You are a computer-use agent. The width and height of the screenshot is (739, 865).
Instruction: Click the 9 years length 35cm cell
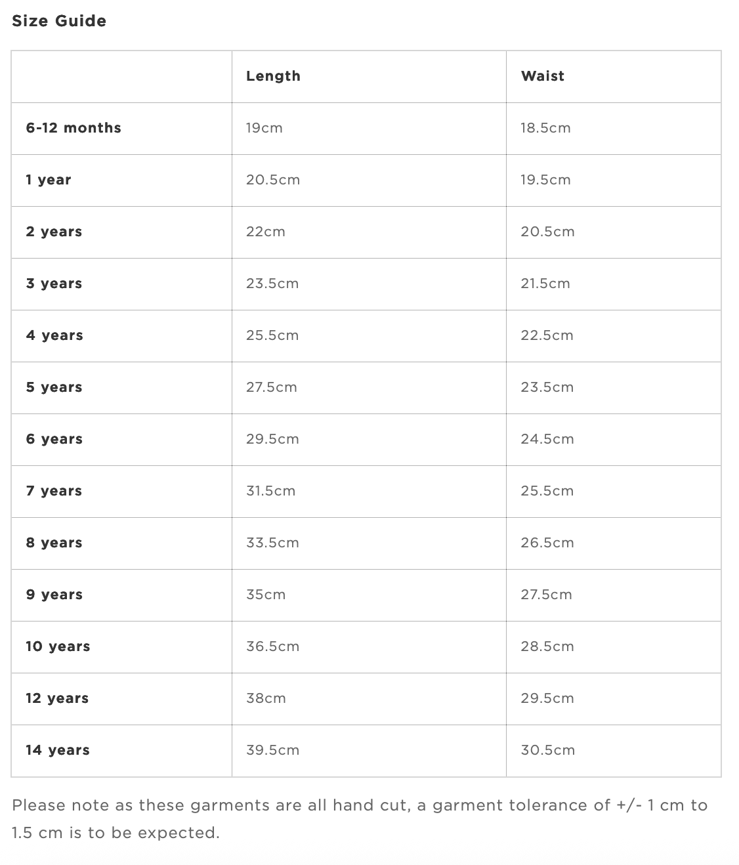(369, 595)
